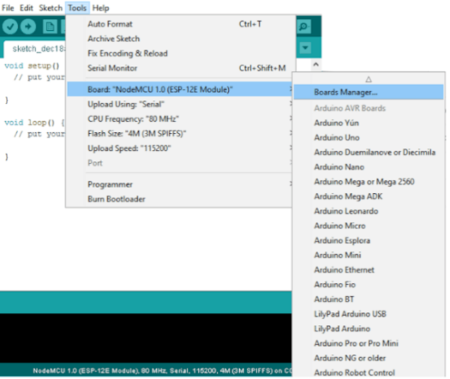Open the tab dropdown arrow button
Screen dimensions: 450x379
tap(305, 48)
